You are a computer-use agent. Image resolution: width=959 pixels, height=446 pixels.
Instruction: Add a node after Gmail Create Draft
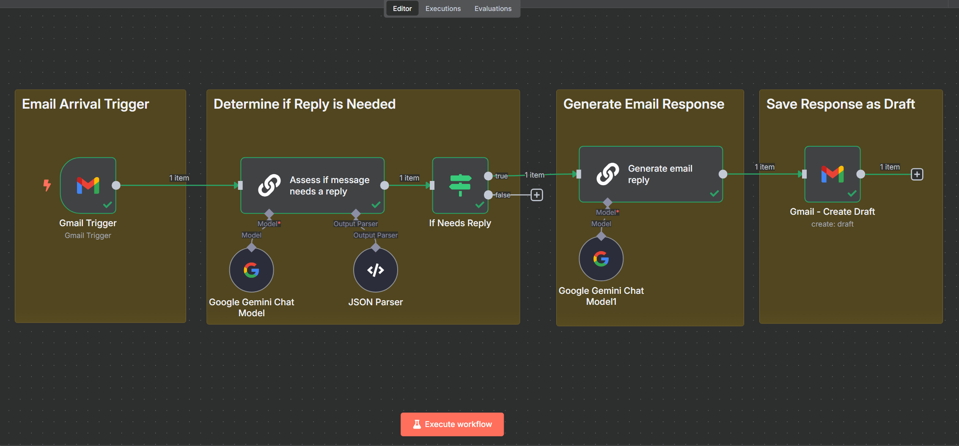point(917,174)
